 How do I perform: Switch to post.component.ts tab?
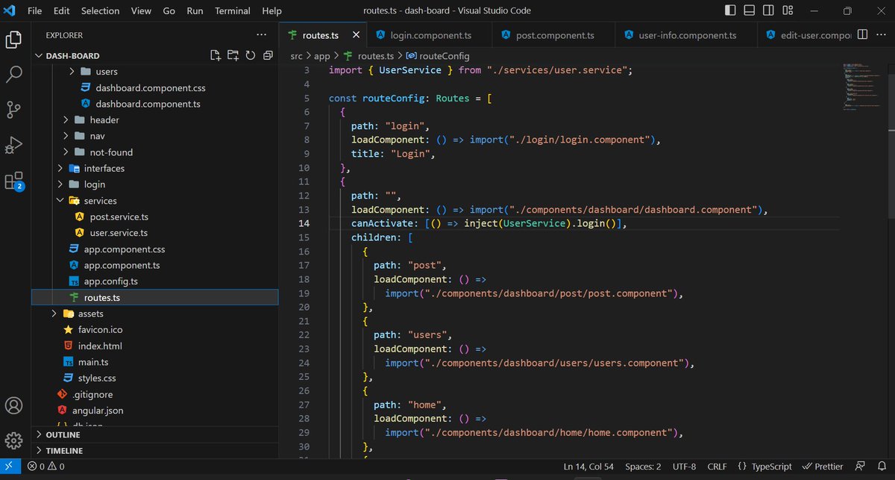554,35
